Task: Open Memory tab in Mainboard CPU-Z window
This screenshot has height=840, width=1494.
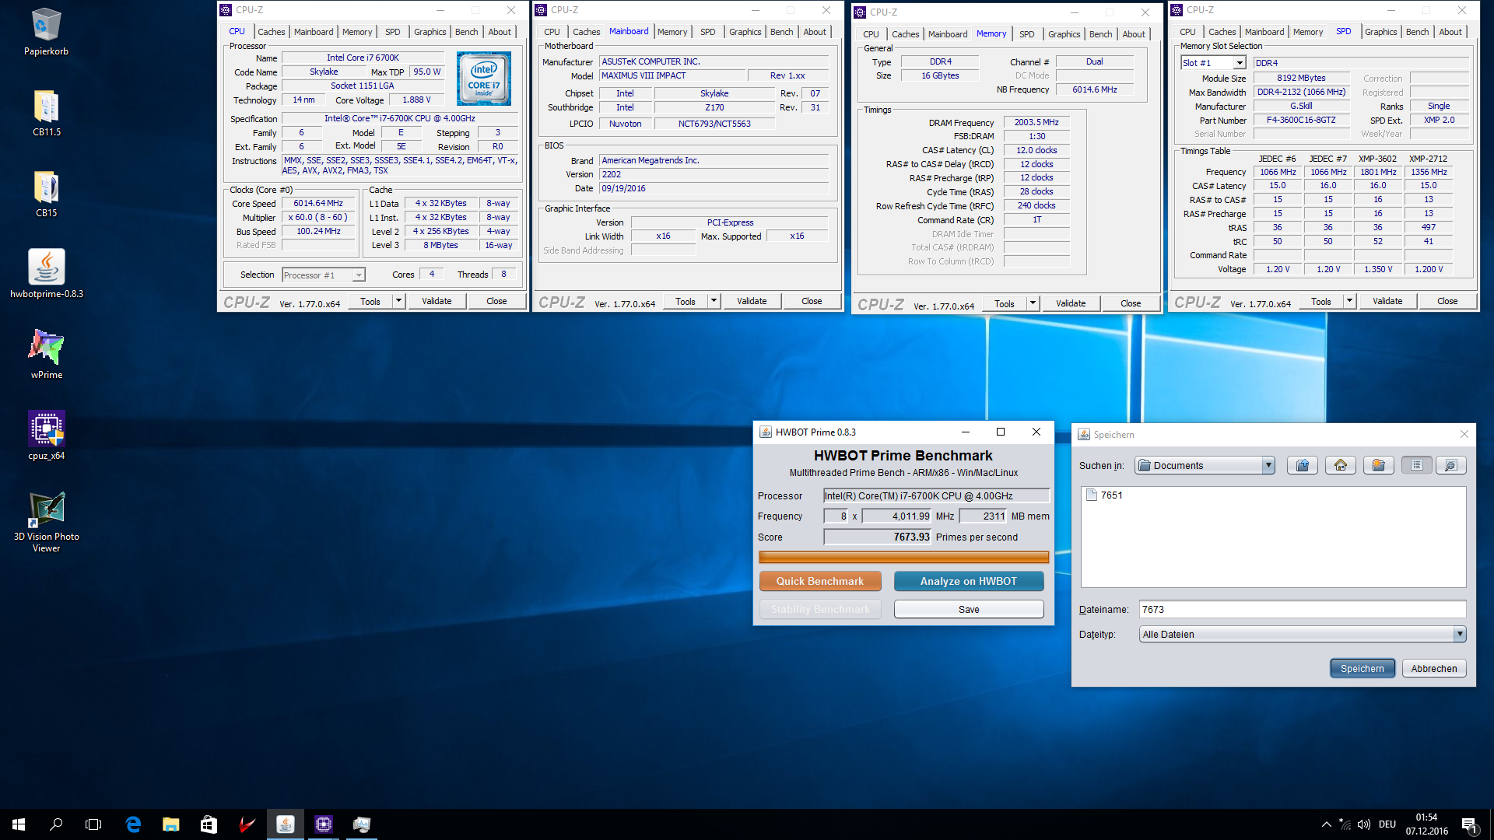Action: [672, 32]
